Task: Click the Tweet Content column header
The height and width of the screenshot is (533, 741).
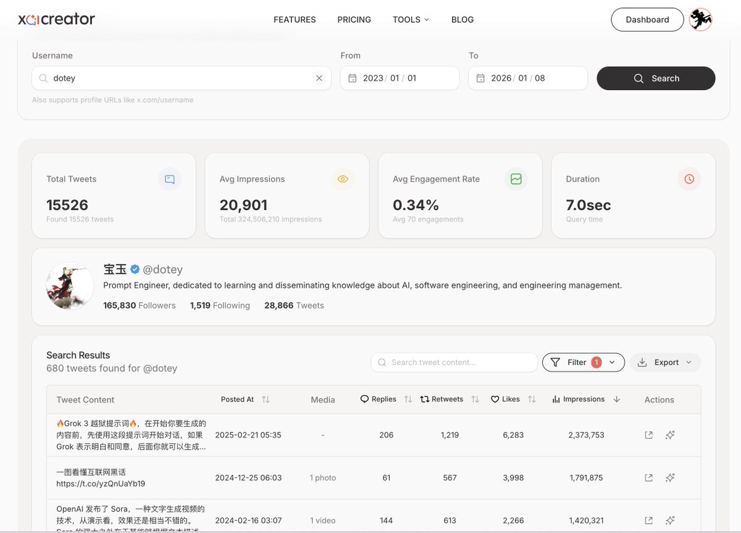Action: point(85,400)
